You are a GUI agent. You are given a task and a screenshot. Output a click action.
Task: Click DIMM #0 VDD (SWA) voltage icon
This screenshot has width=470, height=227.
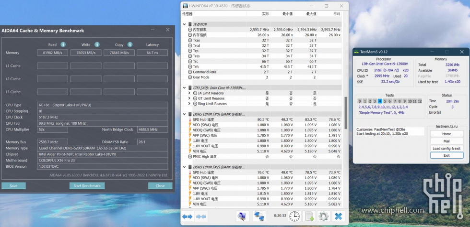(x=190, y=125)
